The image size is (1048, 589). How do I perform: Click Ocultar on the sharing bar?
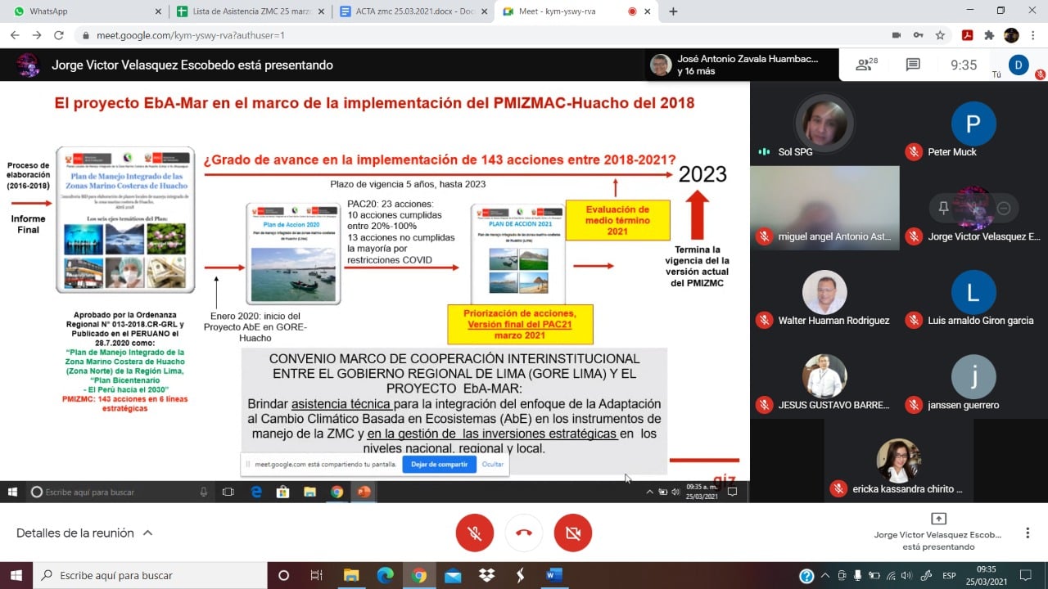493,464
